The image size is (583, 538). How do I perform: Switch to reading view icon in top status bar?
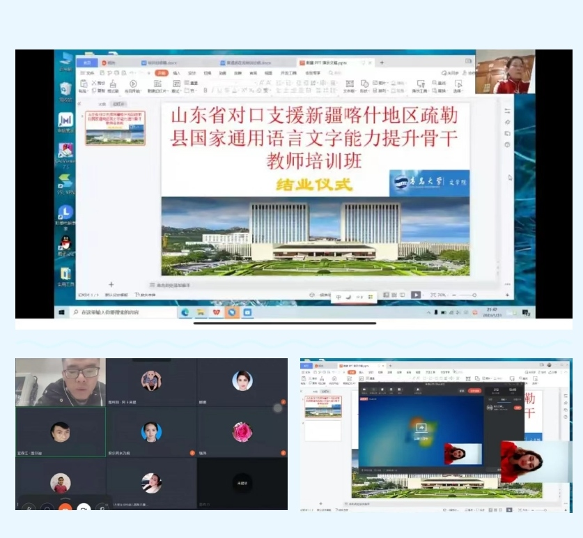click(403, 295)
